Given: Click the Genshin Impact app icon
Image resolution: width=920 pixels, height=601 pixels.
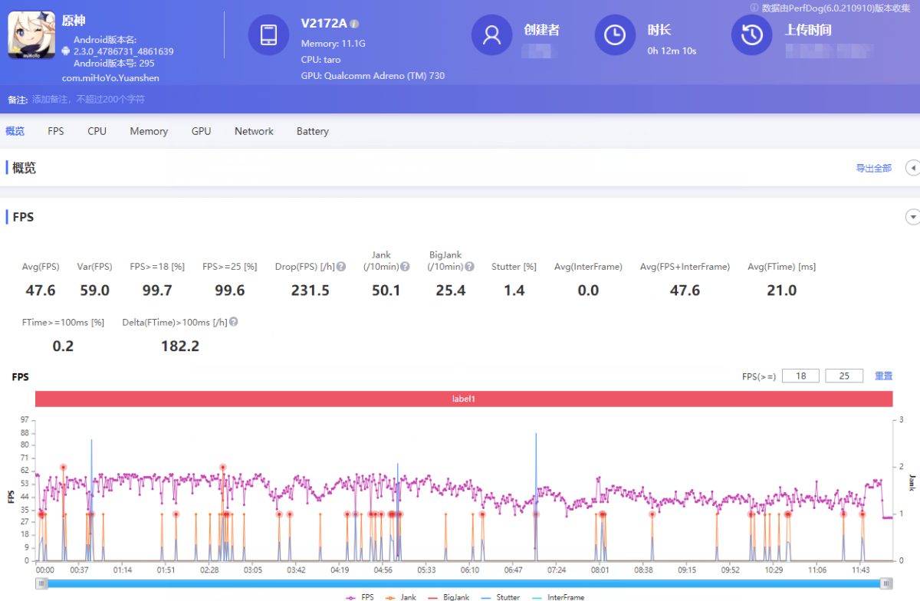Looking at the screenshot, I should click(x=31, y=34).
